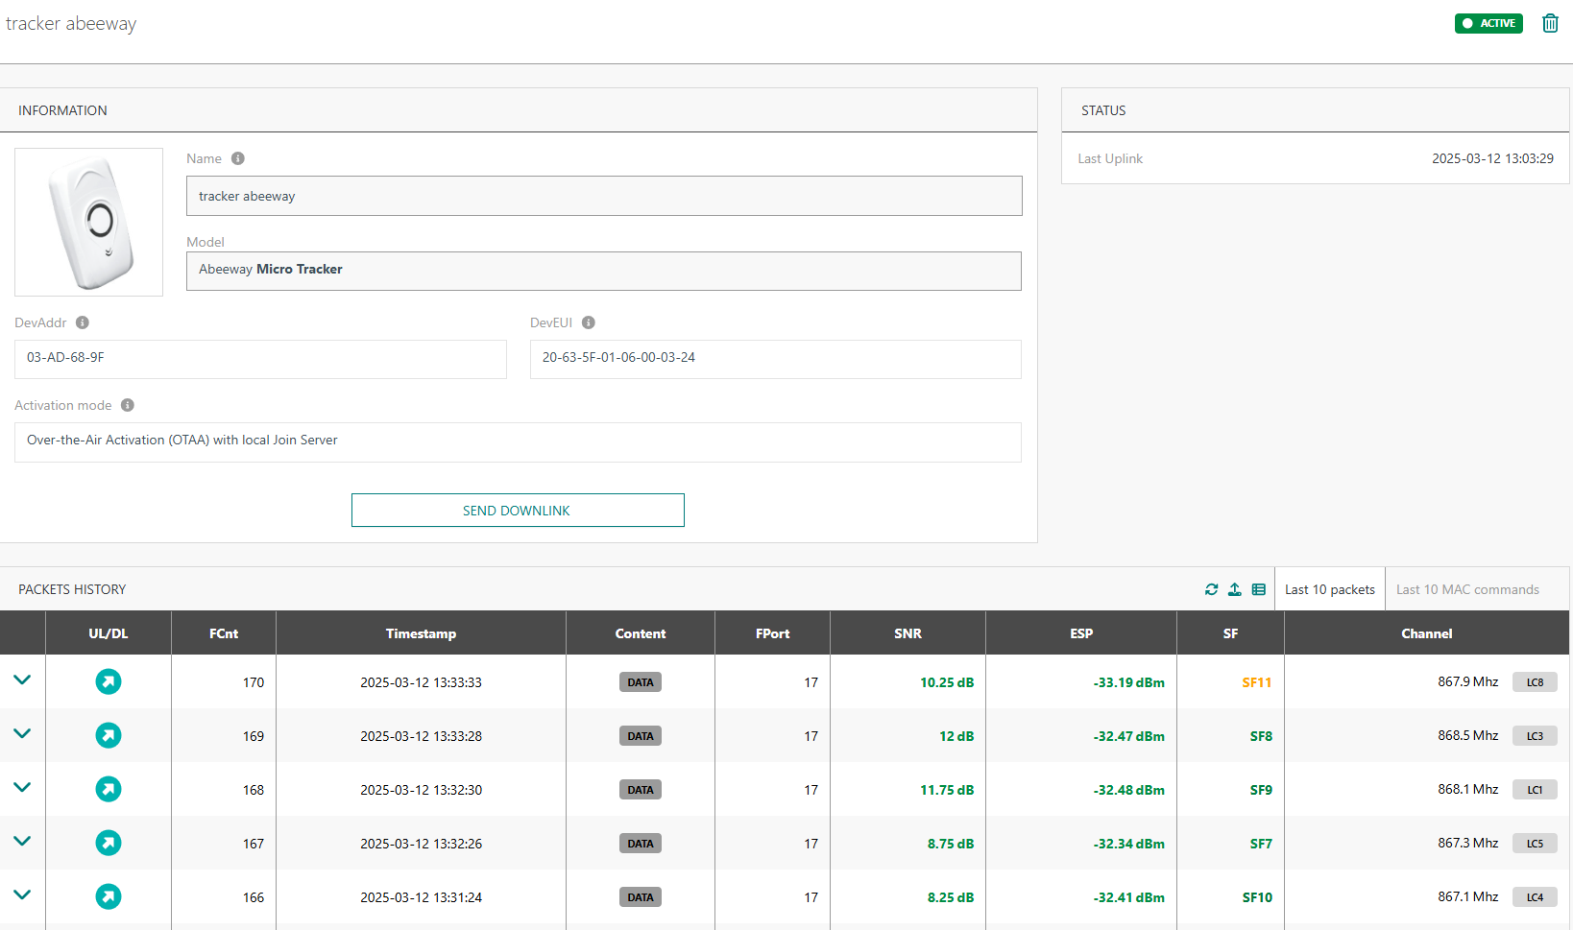
Task: Click the Name input field
Action: pos(603,196)
